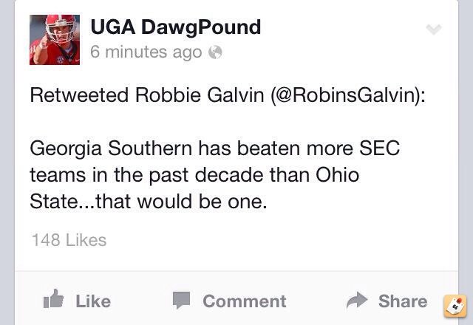Screen dimensions: 473x325
Task: Tap the curved arrow Share icon
Action: click(357, 300)
